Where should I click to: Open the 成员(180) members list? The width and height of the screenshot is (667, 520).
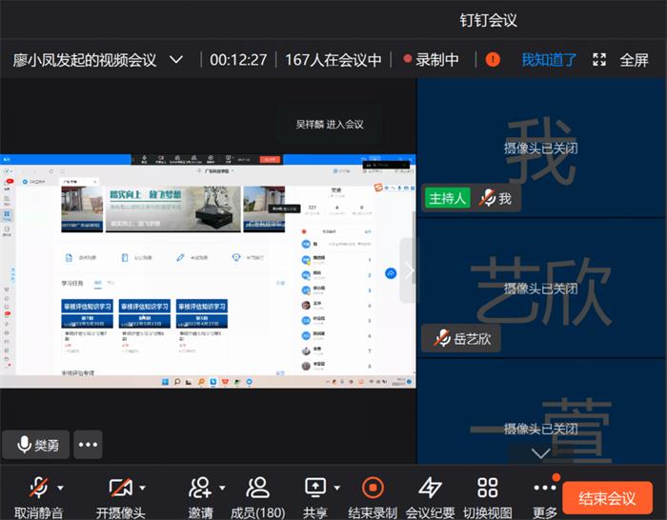(x=258, y=496)
